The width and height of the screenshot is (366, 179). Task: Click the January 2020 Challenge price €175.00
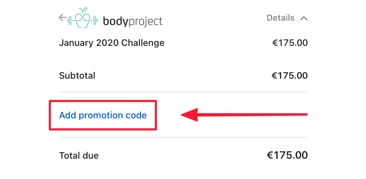(x=290, y=43)
